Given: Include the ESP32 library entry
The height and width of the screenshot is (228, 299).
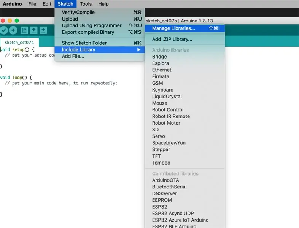Looking at the screenshot, I should pyautogui.click(x=185, y=207).
